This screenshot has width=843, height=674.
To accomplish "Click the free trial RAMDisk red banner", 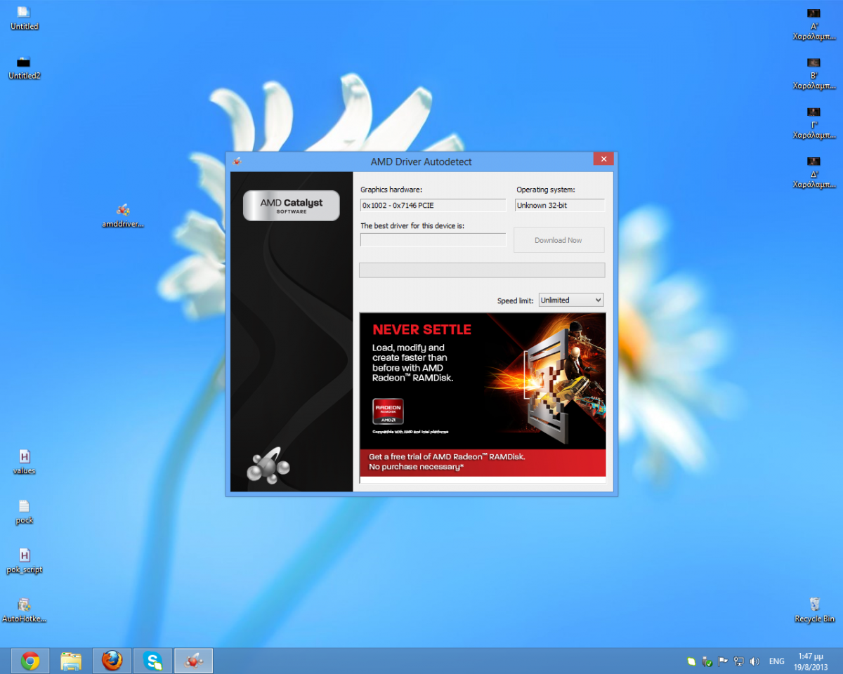I will tap(483, 463).
